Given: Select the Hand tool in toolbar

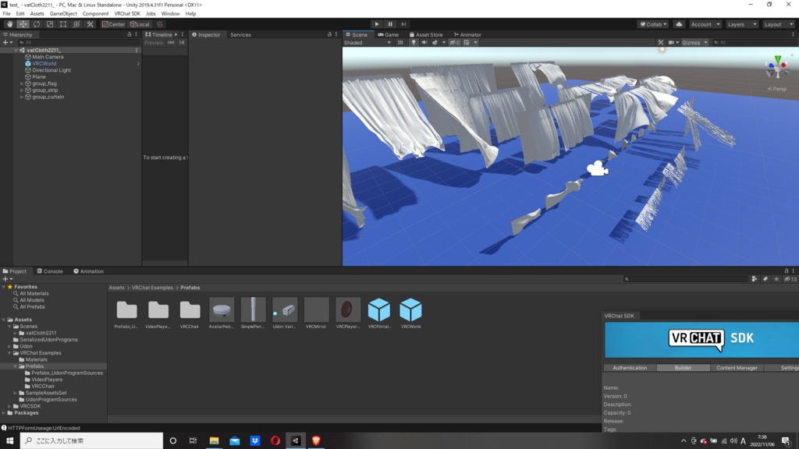Looking at the screenshot, I should pos(9,24).
